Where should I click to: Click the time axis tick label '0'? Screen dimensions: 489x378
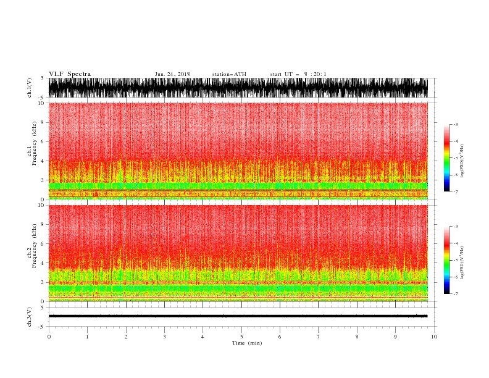pyautogui.click(x=49, y=337)
